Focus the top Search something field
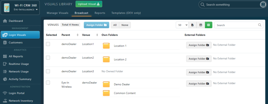This screenshot has width=268, height=104. (x=229, y=5)
